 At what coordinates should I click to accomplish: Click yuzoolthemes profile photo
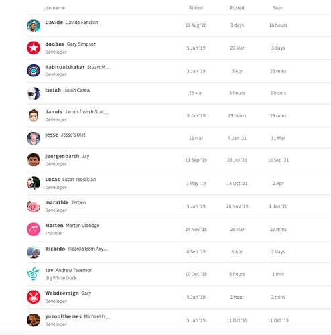(34, 320)
